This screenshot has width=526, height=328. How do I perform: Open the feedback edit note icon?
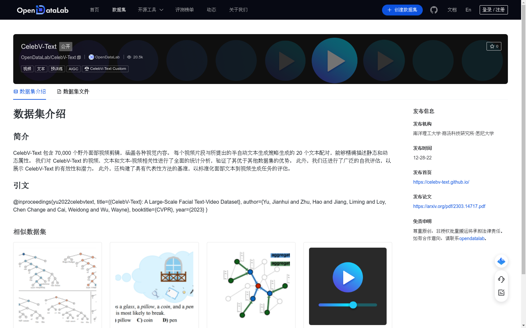[x=501, y=293]
